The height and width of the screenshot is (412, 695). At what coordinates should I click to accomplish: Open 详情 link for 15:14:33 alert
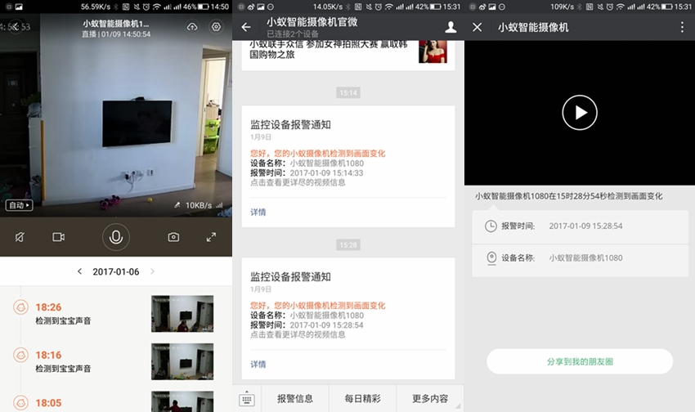point(258,212)
